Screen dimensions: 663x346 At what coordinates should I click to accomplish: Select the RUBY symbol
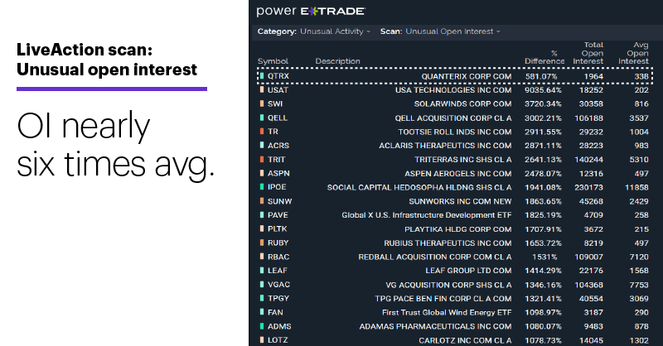(278, 243)
